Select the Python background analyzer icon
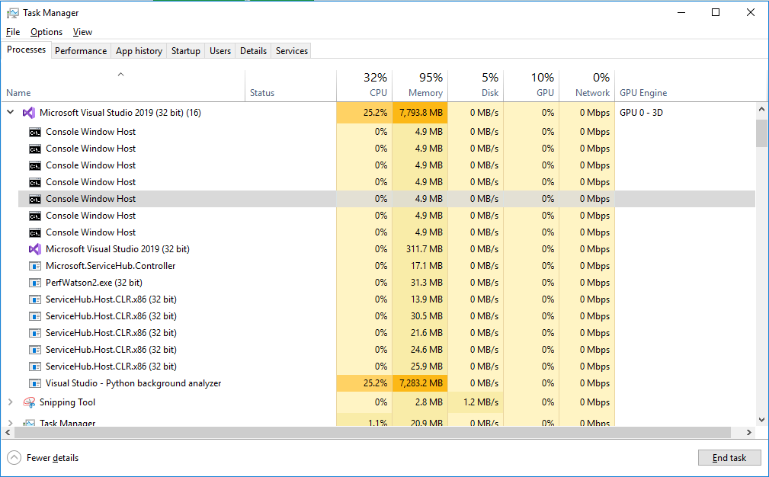The width and height of the screenshot is (769, 477). [34, 383]
